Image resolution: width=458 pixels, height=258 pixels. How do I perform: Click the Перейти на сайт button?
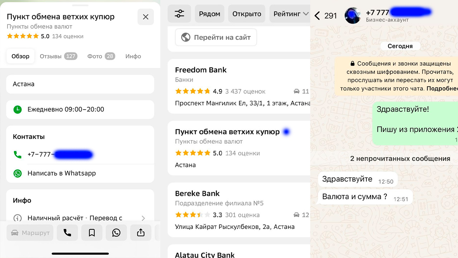[x=216, y=37]
